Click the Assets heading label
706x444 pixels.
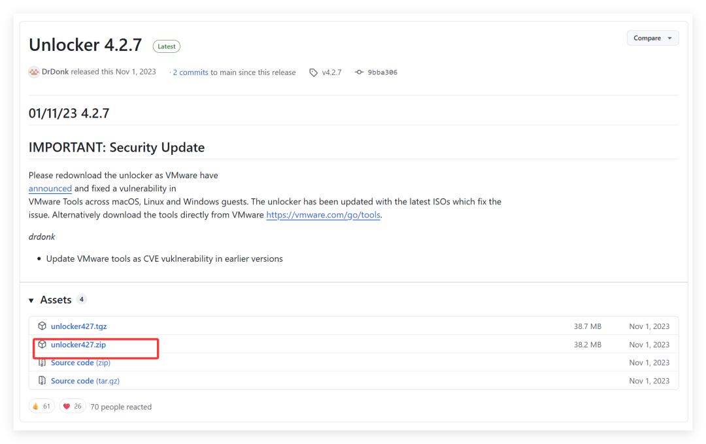(x=56, y=300)
